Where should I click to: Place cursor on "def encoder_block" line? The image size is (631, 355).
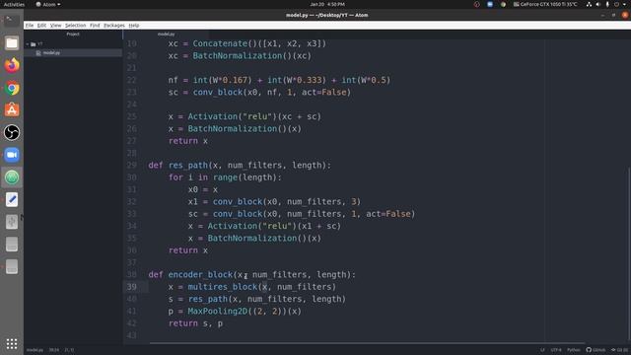[x=252, y=274]
